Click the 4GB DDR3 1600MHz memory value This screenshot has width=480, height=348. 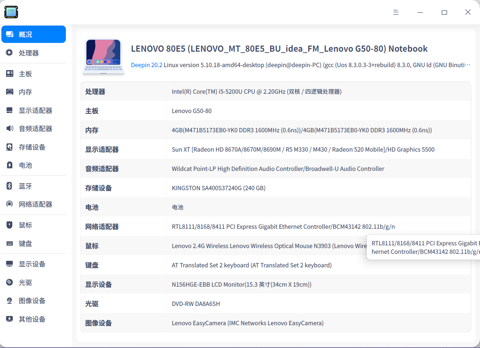[x=302, y=130]
